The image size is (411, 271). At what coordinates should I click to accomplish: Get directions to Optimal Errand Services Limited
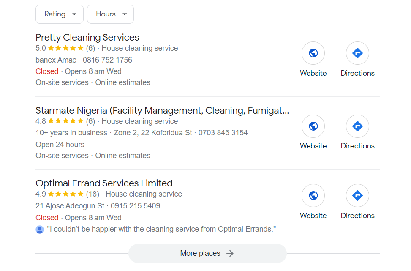click(x=357, y=195)
